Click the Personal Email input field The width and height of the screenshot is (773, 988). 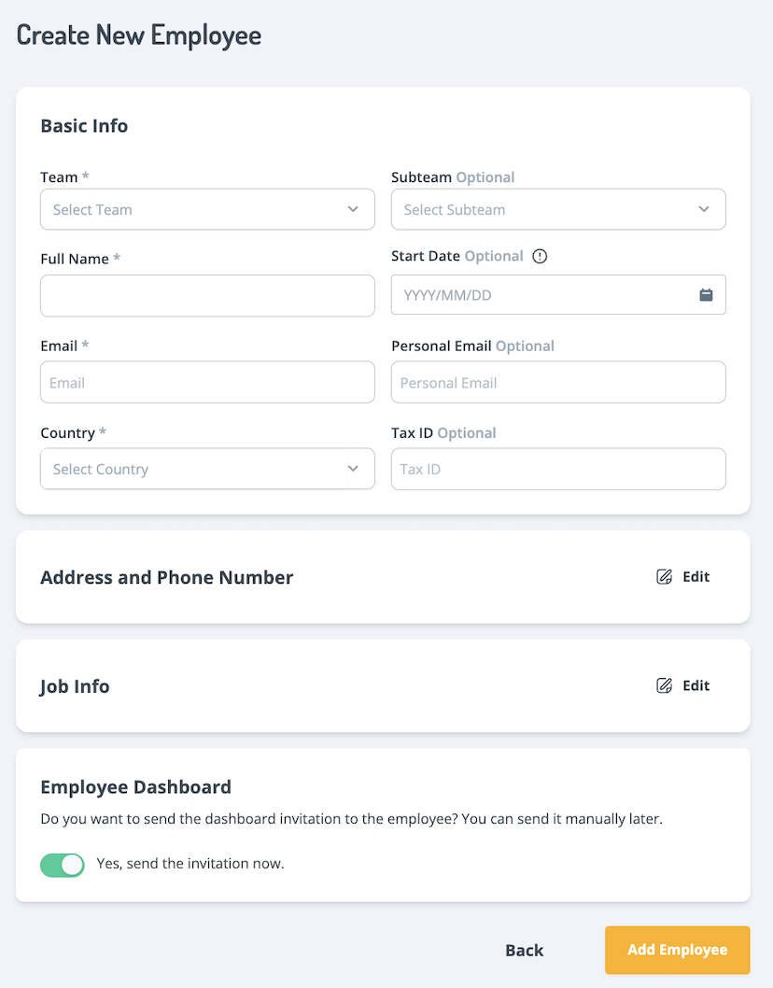pos(557,382)
